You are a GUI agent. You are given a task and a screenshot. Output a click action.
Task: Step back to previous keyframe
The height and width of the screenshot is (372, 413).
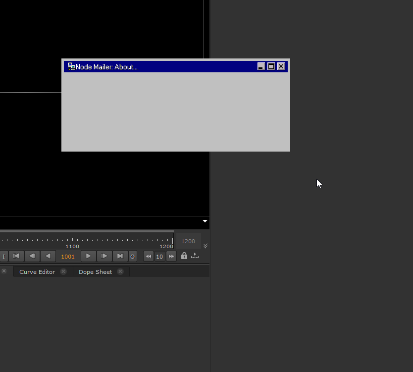(x=32, y=256)
